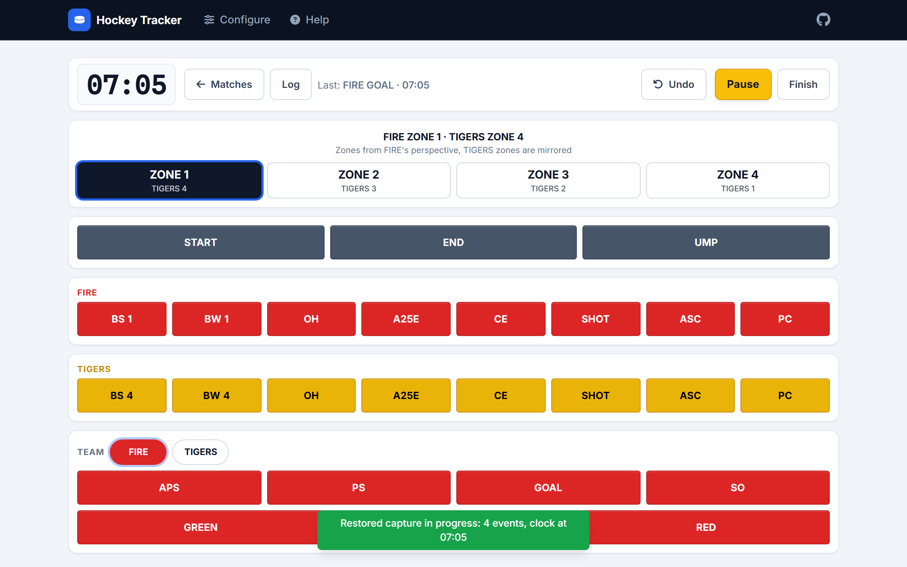Go back to Matches list
This screenshot has height=567, width=907.
[x=224, y=84]
